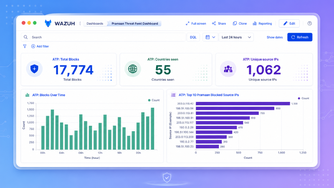
Task: Open the vertical dots menu beside WAZUH
Action: click(x=80, y=23)
